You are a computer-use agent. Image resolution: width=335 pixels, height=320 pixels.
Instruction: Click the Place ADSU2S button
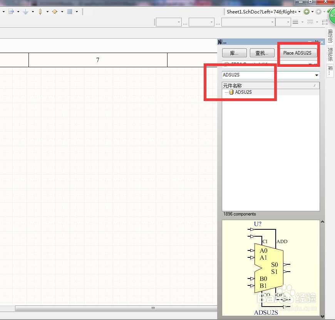(x=297, y=53)
